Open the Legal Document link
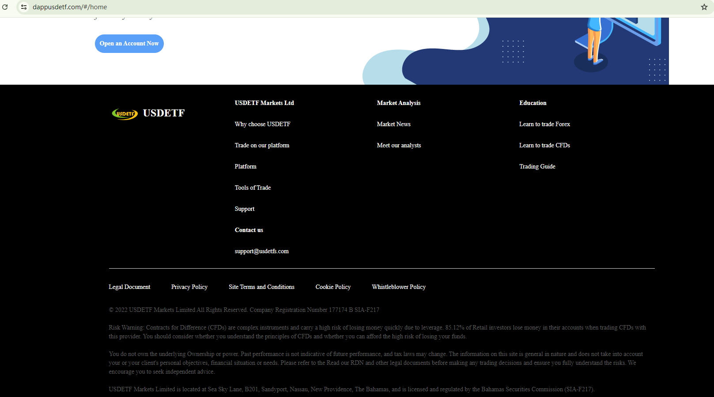This screenshot has width=714, height=397. [x=130, y=287]
